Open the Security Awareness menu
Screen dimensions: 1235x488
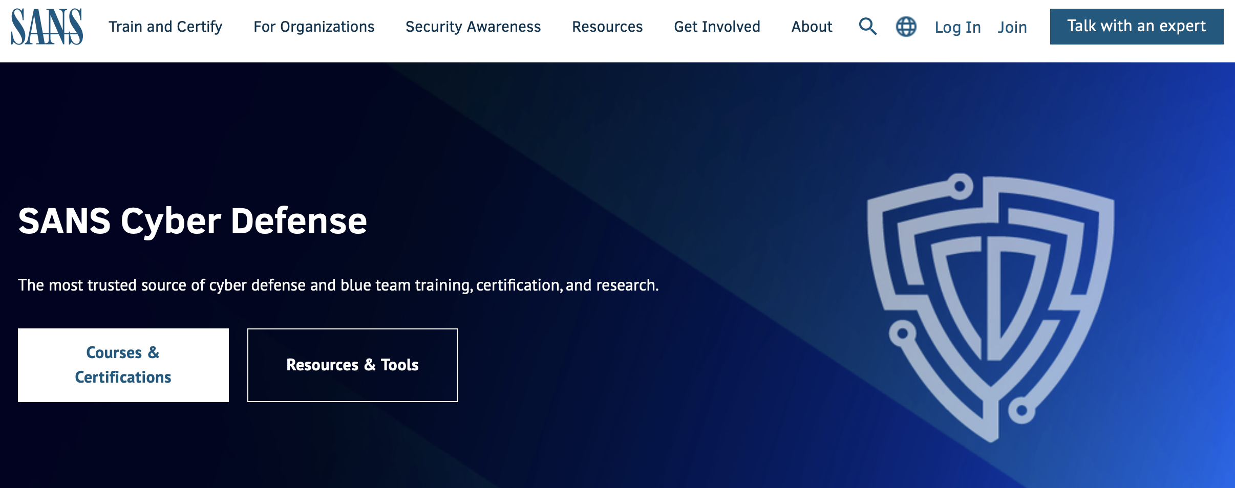click(x=473, y=27)
